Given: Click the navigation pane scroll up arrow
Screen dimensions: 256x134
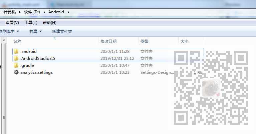Looking at the screenshot, I should [4, 40].
